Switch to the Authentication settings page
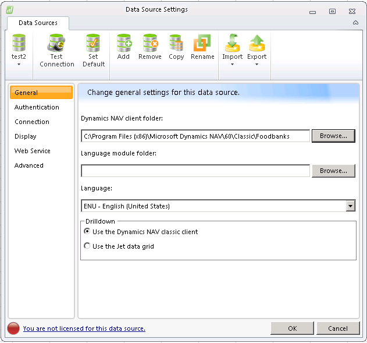This screenshot has width=367, height=343. pyautogui.click(x=37, y=107)
